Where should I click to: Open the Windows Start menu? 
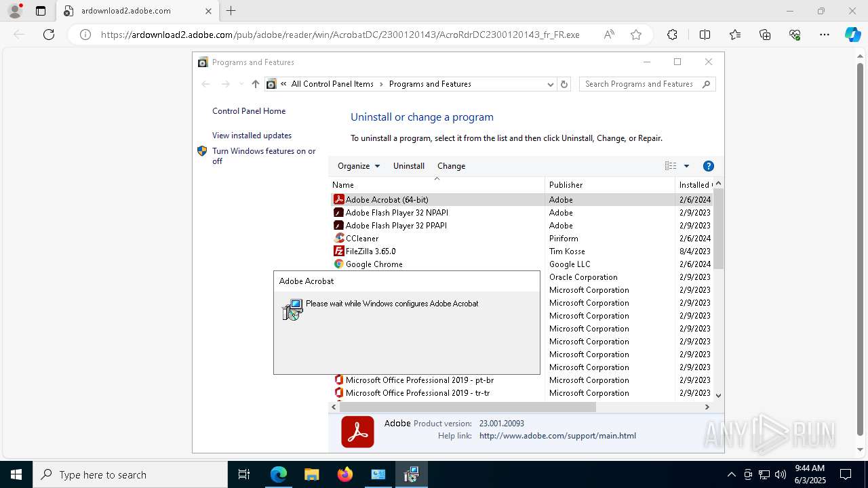[16, 474]
